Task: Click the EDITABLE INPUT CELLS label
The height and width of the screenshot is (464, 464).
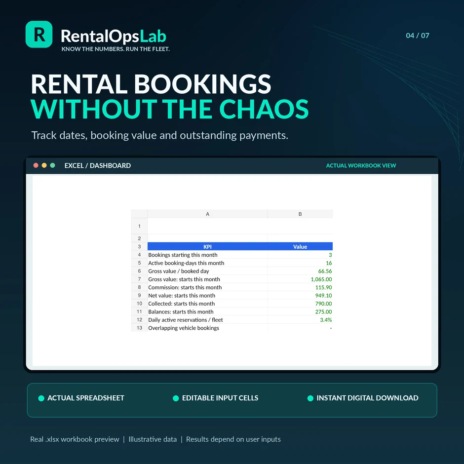Action: click(220, 398)
